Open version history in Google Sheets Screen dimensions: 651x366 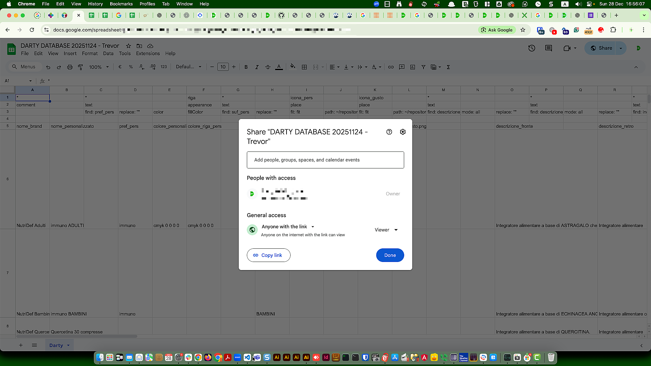[532, 48]
